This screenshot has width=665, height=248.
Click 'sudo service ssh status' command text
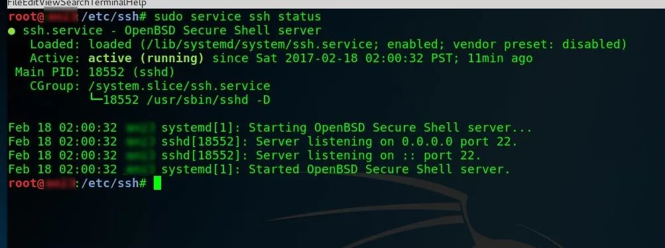click(x=237, y=17)
